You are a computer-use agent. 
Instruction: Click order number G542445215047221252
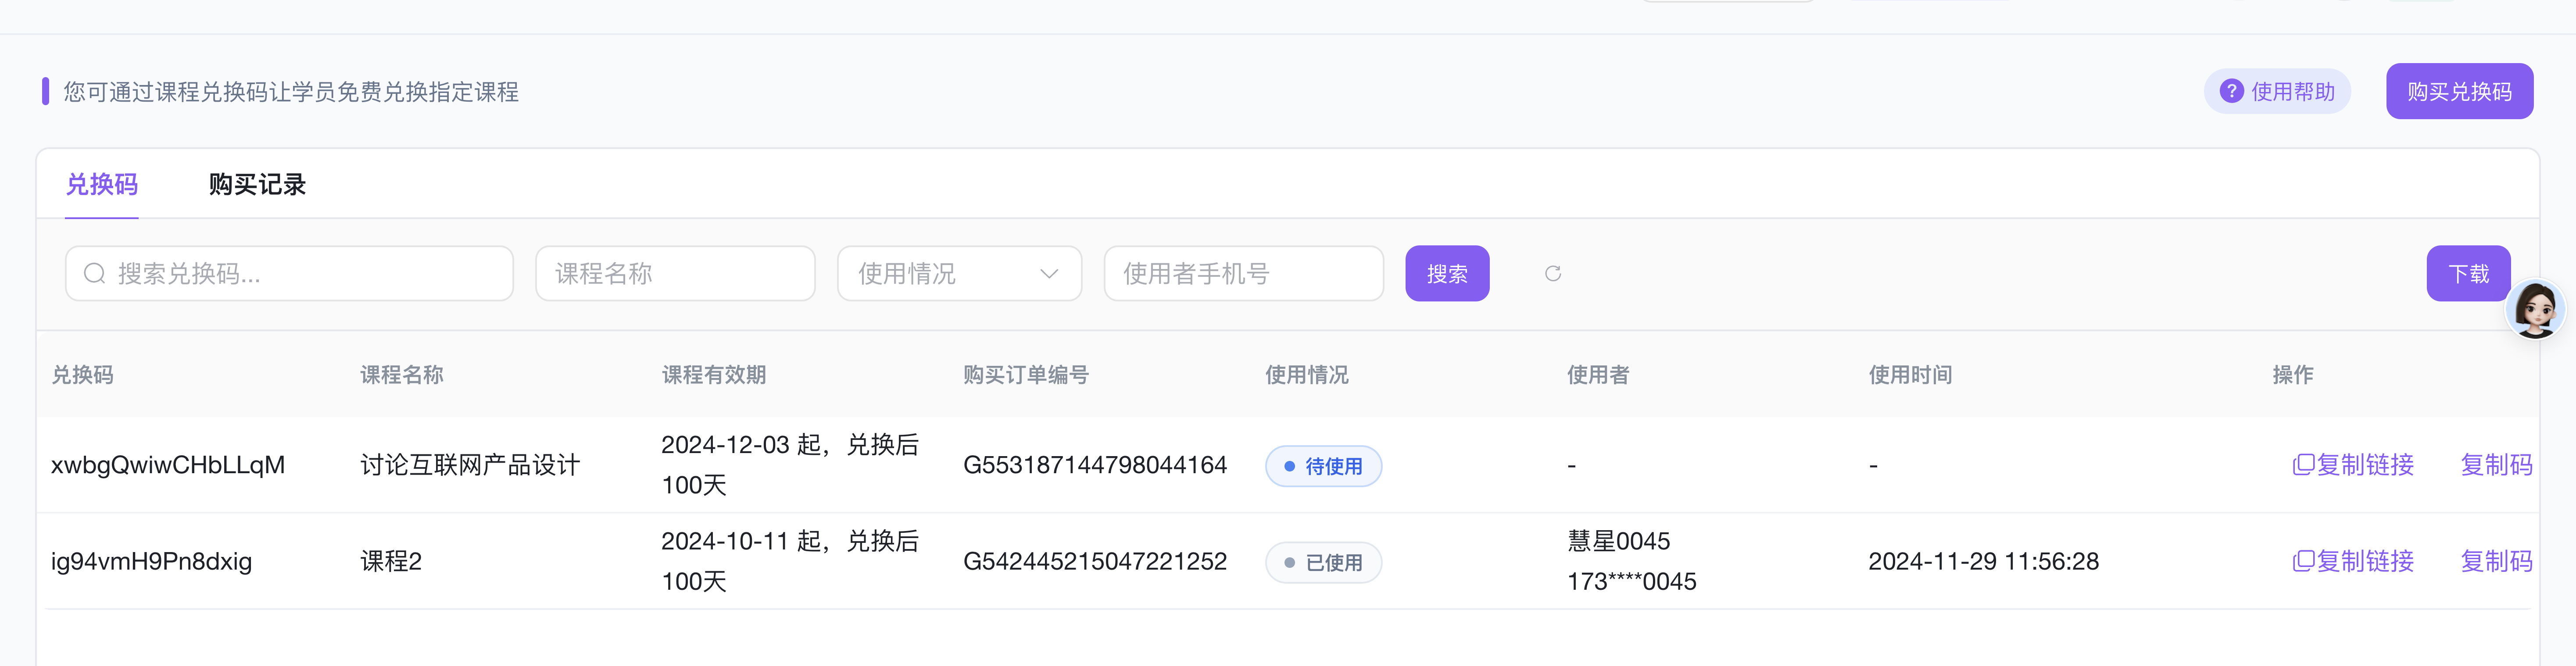click(1095, 561)
